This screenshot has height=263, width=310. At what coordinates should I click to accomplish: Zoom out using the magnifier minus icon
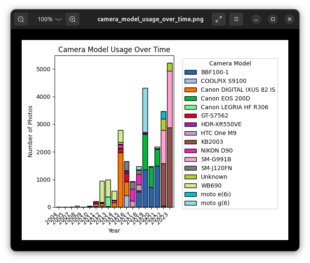point(21,19)
